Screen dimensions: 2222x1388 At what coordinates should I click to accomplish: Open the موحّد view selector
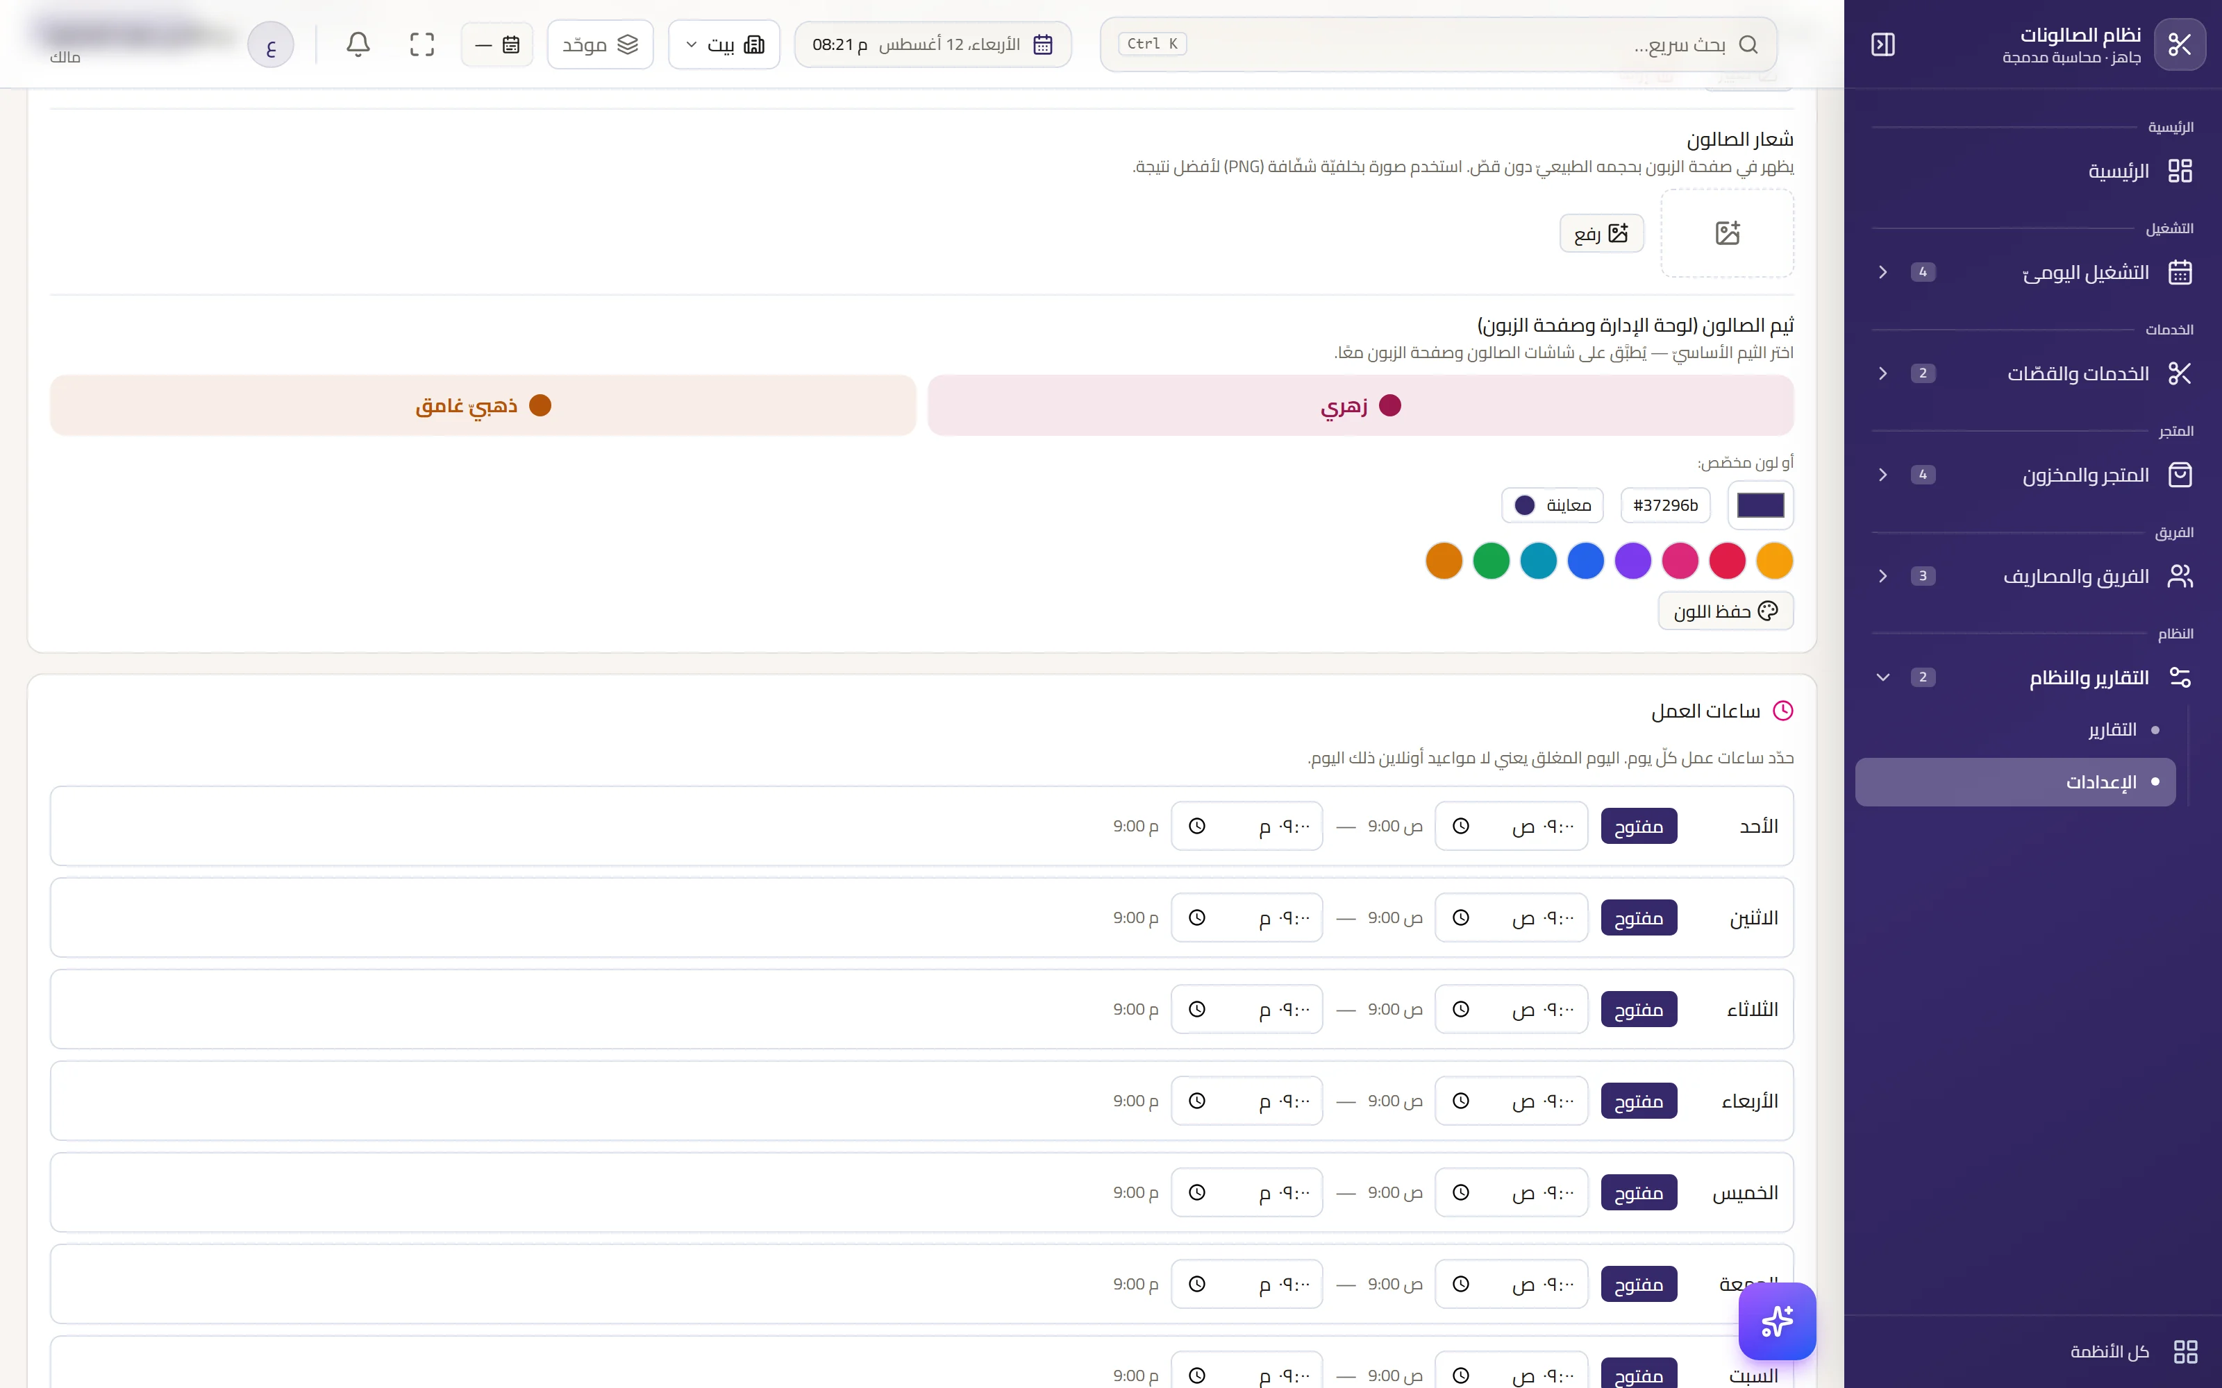pyautogui.click(x=601, y=44)
